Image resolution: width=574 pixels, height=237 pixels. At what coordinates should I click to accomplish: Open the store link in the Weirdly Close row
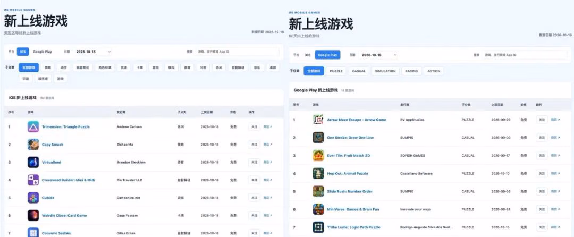(x=267, y=215)
